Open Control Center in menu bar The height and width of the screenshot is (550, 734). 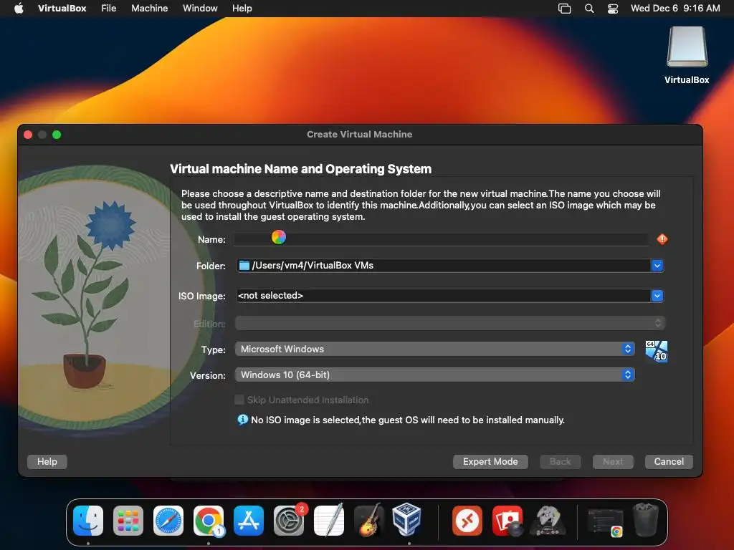(x=613, y=9)
